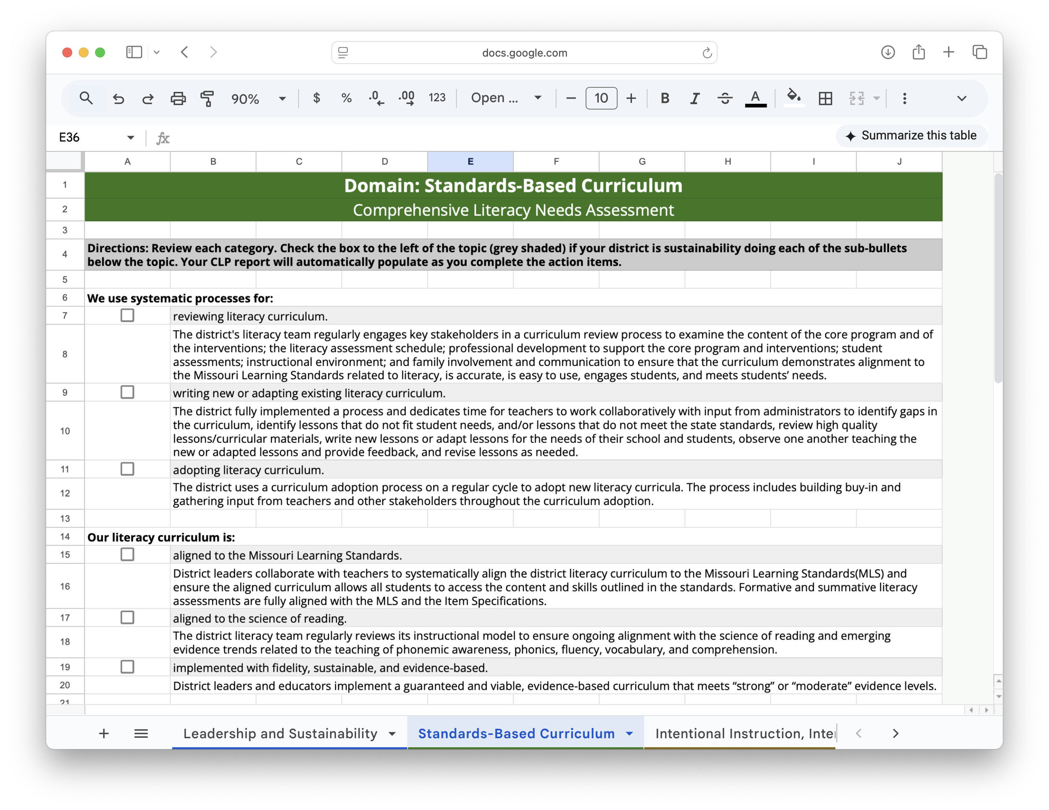Viewport: 1049px width, 810px height.
Task: Toggle italic formatting
Action: [694, 99]
